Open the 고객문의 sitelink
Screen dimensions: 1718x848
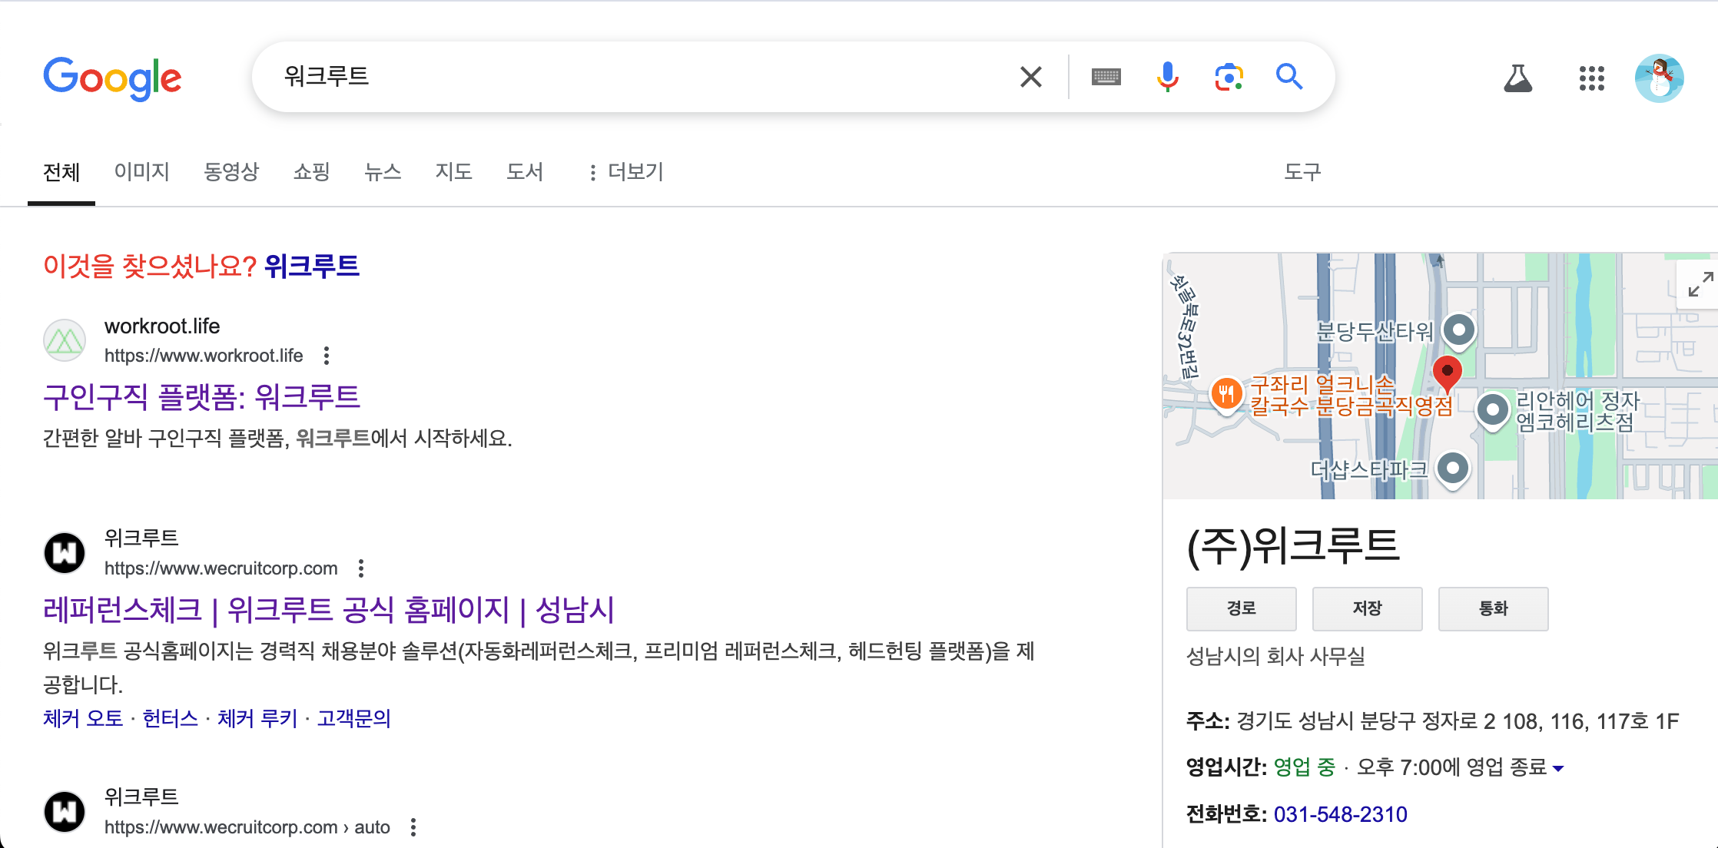(x=354, y=718)
